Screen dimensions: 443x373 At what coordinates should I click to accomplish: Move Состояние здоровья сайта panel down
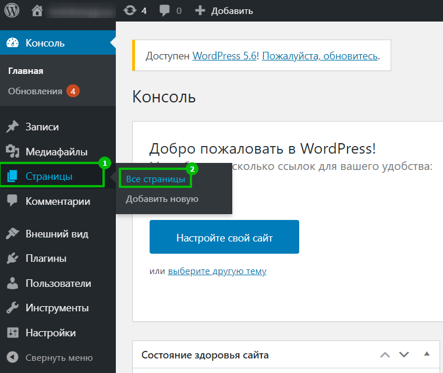tap(404, 354)
